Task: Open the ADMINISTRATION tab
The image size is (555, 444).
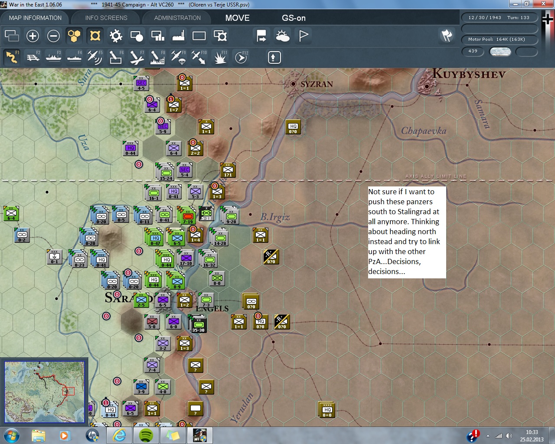Action: click(x=177, y=18)
